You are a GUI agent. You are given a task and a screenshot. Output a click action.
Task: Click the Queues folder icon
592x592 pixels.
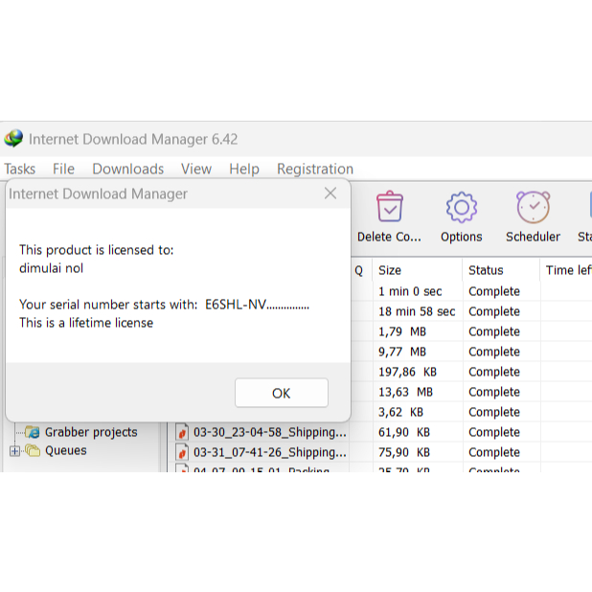pyautogui.click(x=33, y=450)
